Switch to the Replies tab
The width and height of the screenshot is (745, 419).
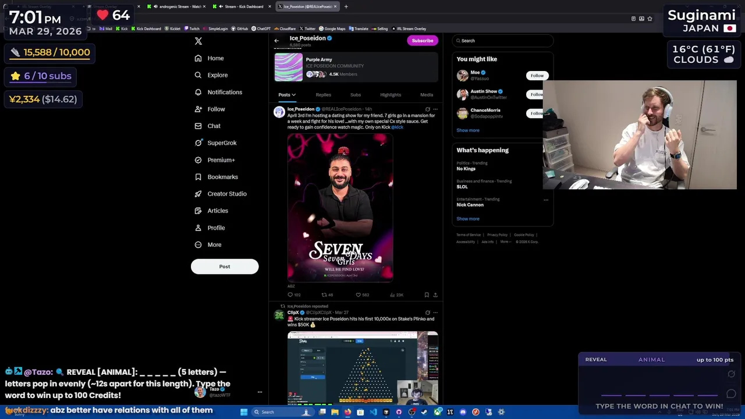(x=323, y=95)
